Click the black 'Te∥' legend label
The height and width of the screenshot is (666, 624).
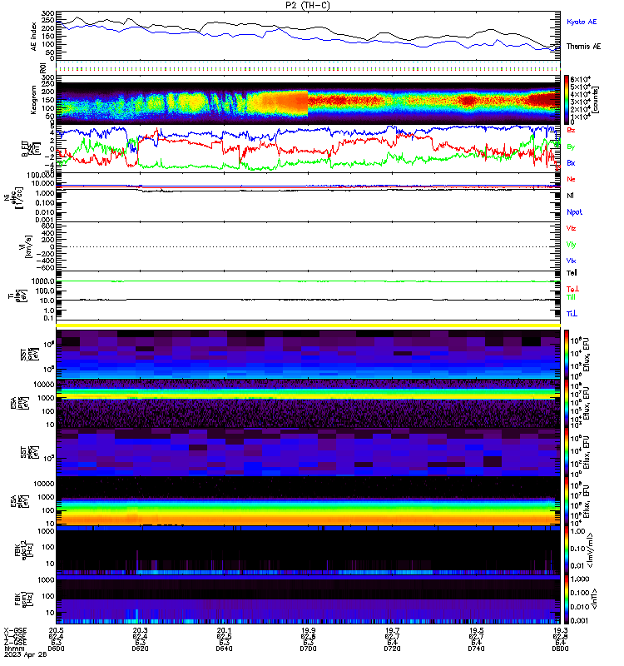point(572,273)
